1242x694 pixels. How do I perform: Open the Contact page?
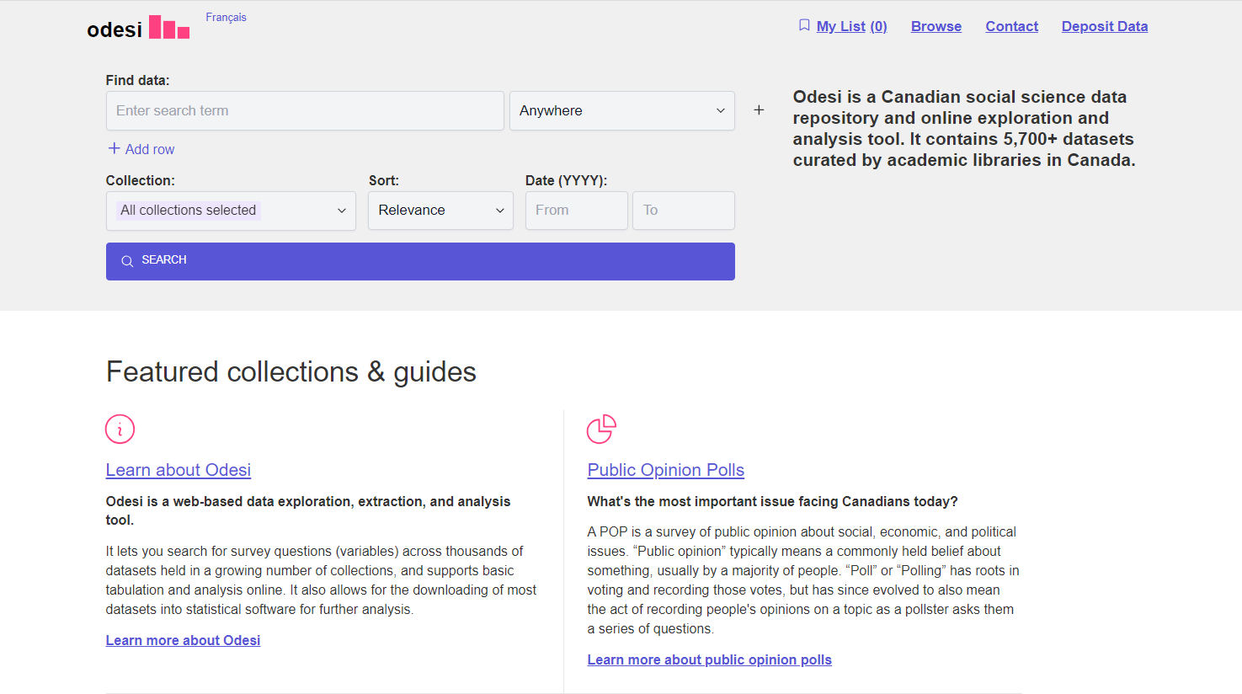(1012, 26)
